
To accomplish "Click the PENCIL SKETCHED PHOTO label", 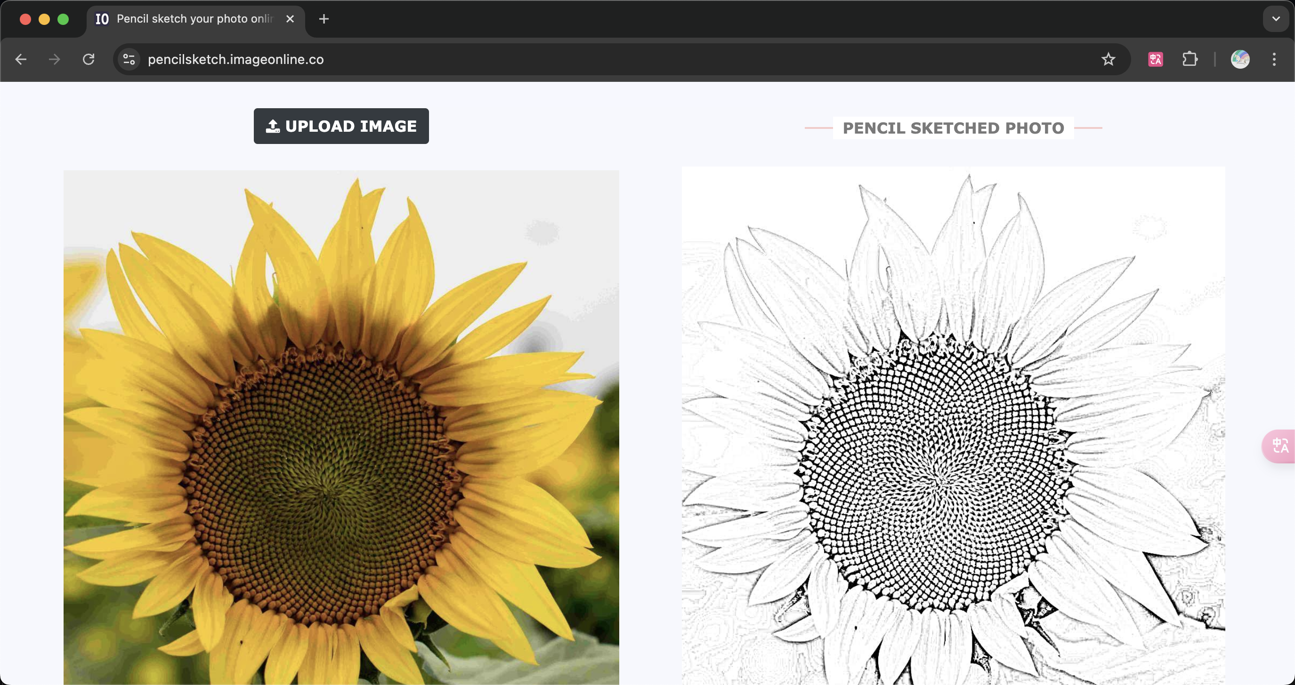I will click(953, 128).
